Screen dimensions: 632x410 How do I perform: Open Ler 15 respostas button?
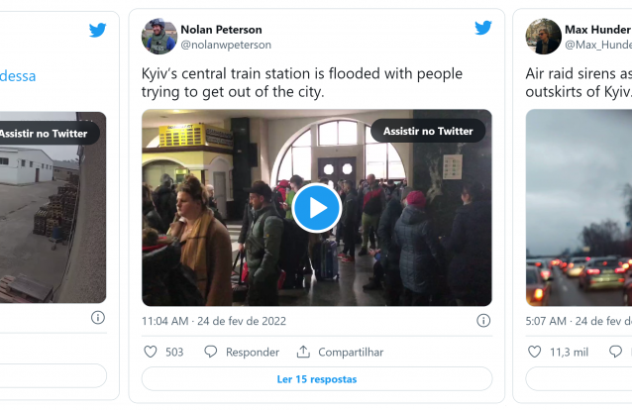click(316, 379)
